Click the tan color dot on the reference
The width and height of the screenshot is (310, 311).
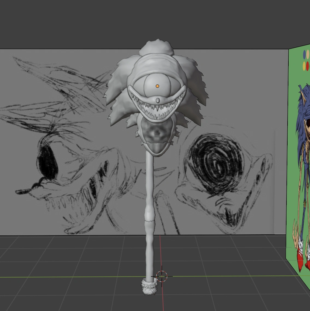click(x=308, y=54)
